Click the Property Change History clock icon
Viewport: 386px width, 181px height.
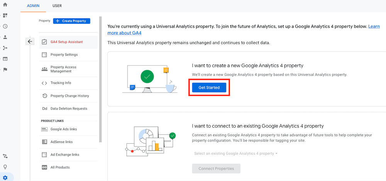(x=44, y=96)
